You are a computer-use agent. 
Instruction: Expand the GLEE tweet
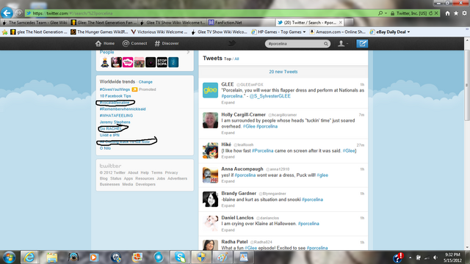(228, 103)
